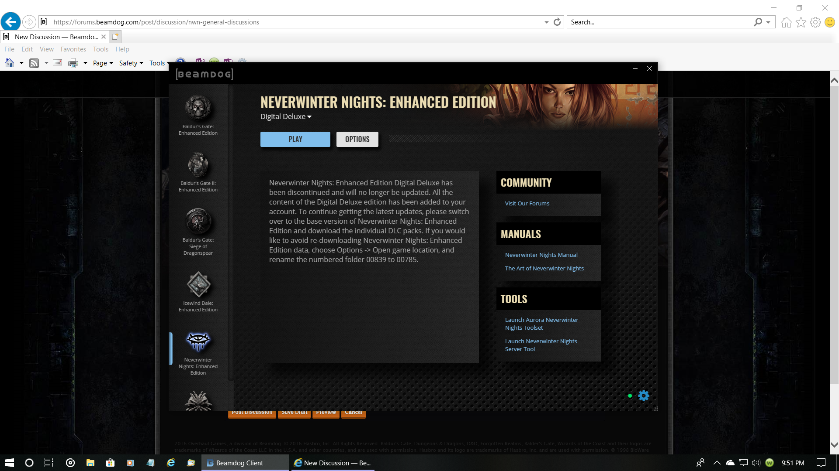Click the refresh page icon
839x471 pixels.
point(557,22)
